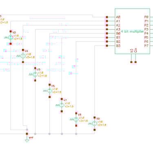Click the A1 input pin square
Viewport: 153px width, 149px height.
coord(107,21)
